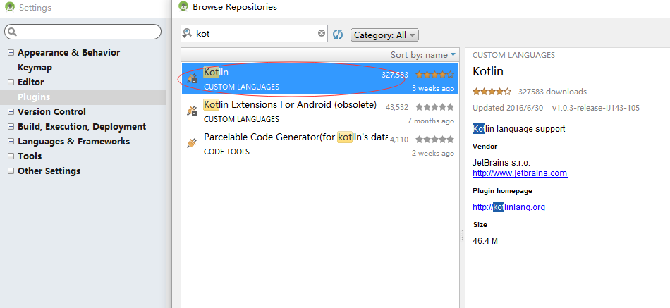Open search history magnifier in plugin search
670x308 pixels.
(x=187, y=33)
